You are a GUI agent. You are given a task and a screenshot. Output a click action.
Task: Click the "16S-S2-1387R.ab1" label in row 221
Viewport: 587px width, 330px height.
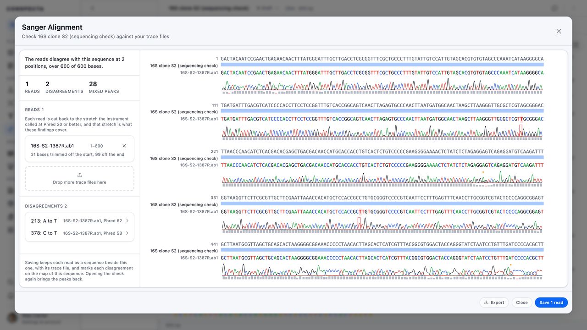click(x=199, y=165)
